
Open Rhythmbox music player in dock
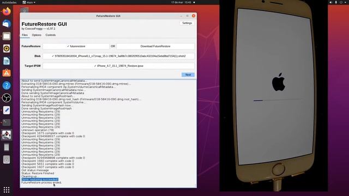tap(7, 48)
